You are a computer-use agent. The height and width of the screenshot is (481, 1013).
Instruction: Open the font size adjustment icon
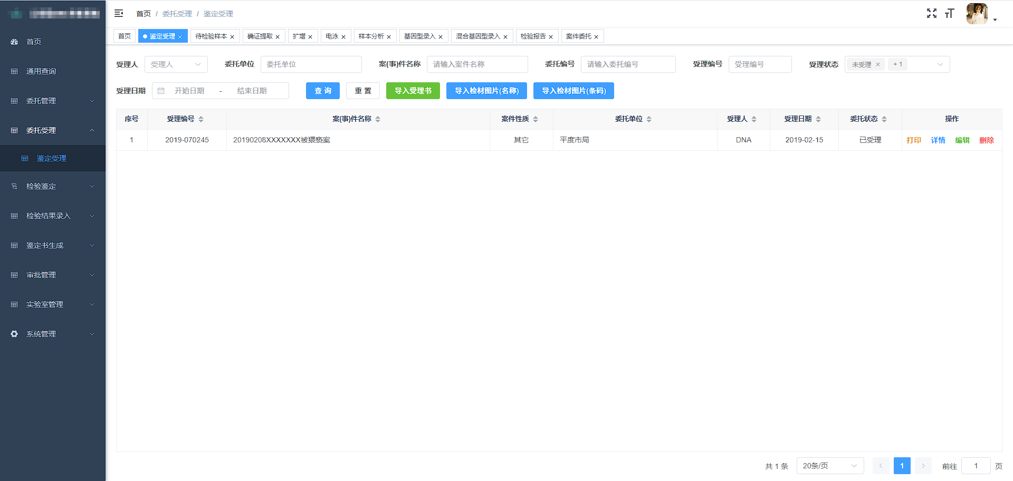pyautogui.click(x=949, y=14)
